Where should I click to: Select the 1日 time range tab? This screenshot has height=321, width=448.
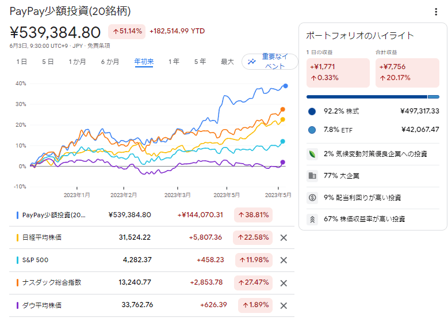21,62
